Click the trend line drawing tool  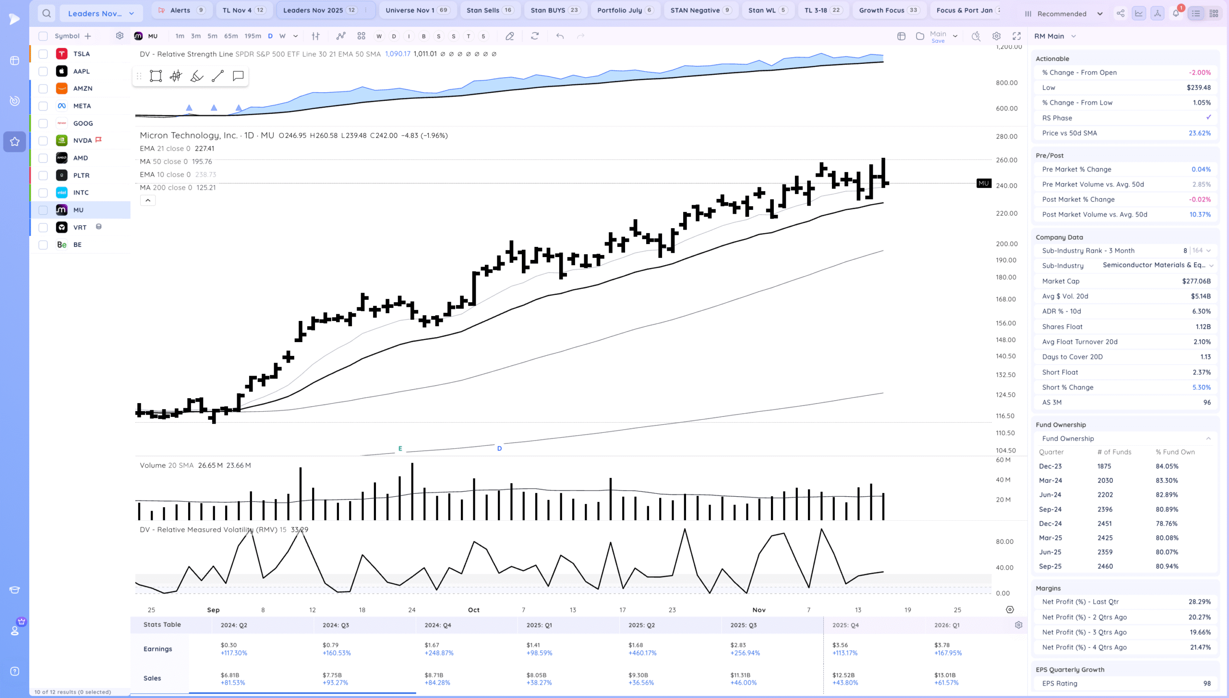click(217, 76)
